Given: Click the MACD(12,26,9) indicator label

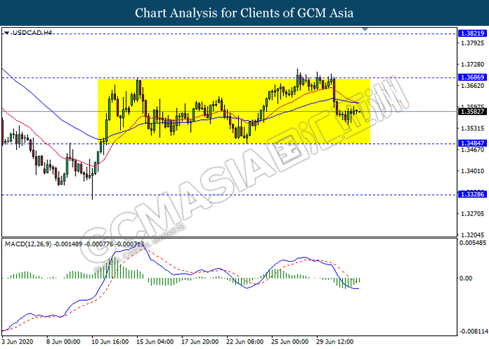Looking at the screenshot, I should point(28,244).
